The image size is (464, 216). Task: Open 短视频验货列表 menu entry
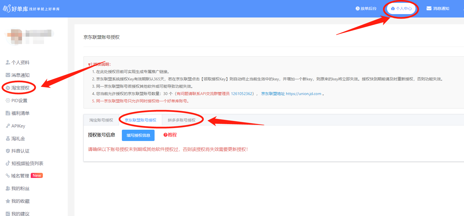[x=27, y=163]
